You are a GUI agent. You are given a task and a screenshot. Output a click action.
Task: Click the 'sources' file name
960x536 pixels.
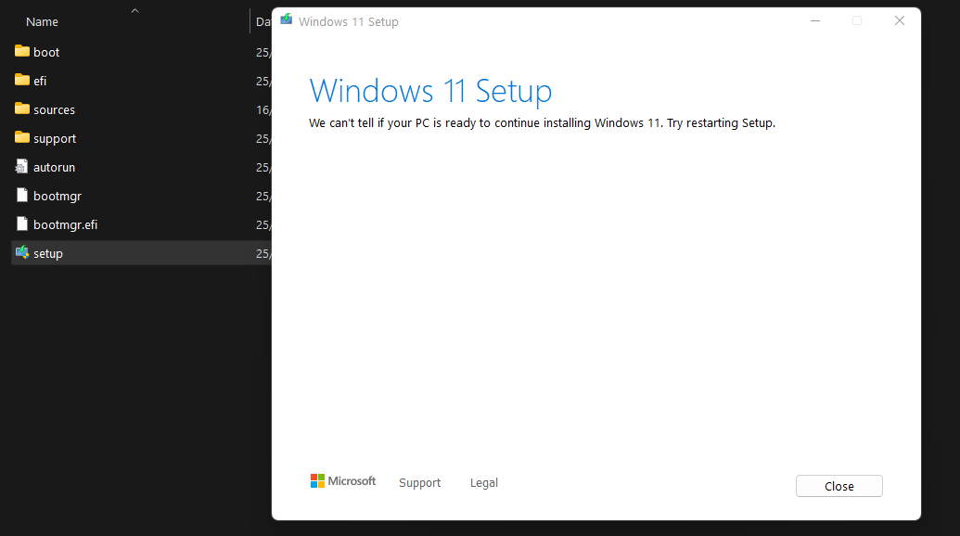tap(54, 110)
